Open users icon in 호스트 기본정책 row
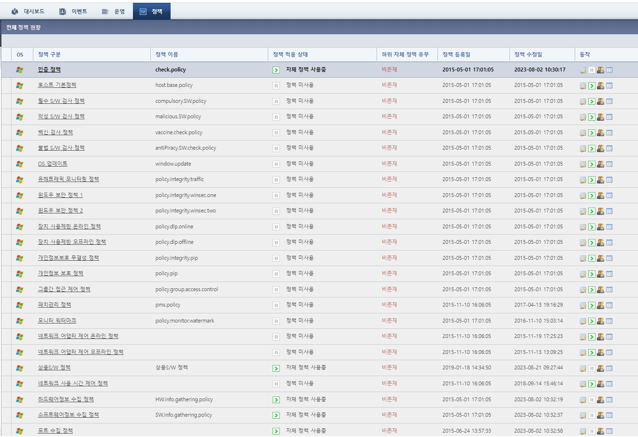Viewport: 638px width, 437px height. click(600, 85)
